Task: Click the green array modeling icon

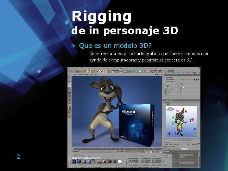Action: [x=136, y=71]
